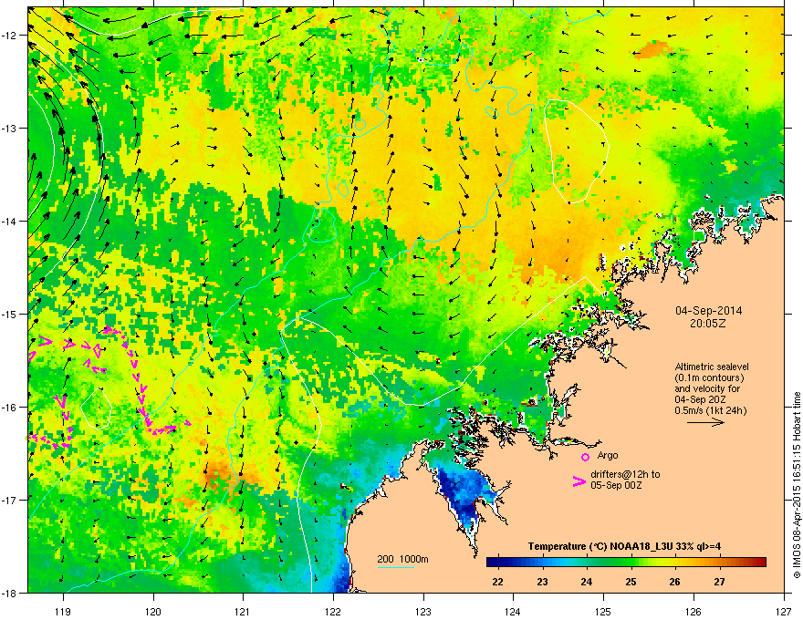The image size is (803, 620).
Task: Click the 'drifters@12h to' legend label
Action: [x=625, y=474]
